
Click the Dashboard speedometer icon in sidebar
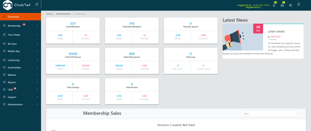(x=4, y=17)
